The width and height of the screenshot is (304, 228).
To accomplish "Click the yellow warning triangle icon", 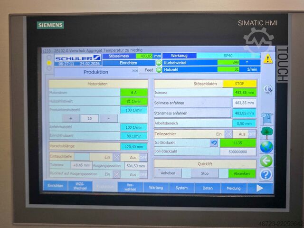I will 268,59.
